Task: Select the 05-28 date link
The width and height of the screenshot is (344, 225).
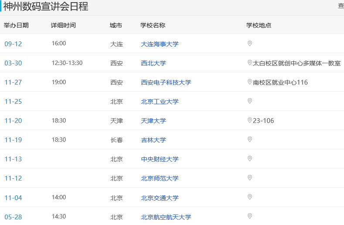Action: (x=13, y=217)
